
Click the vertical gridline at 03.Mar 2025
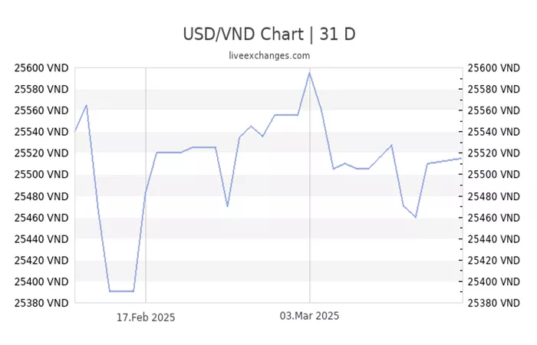(310, 185)
